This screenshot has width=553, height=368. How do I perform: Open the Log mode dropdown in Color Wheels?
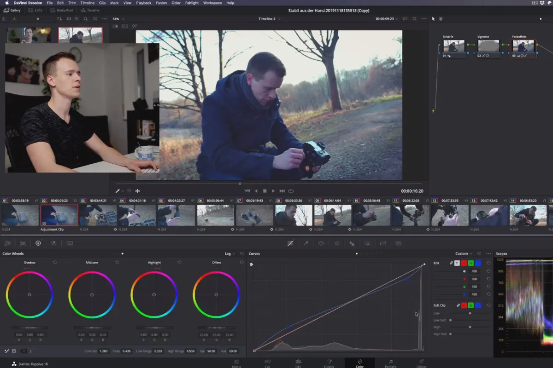[229, 253]
